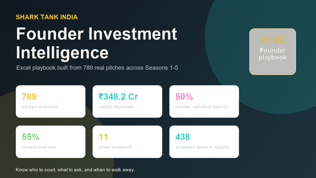The width and height of the screenshot is (316, 178).
Task: Click the yellow S1-S5 label
Action: click(x=273, y=40)
